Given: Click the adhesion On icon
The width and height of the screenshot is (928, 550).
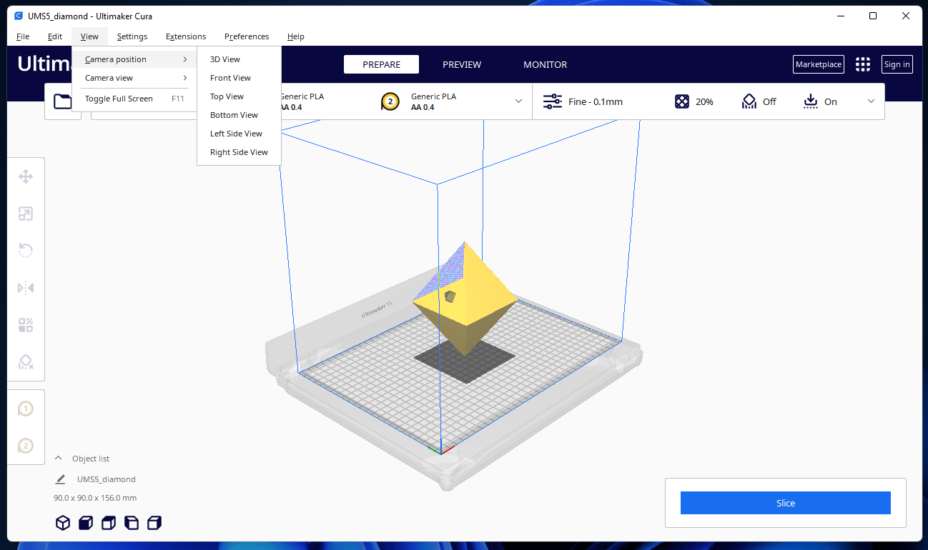Looking at the screenshot, I should pos(811,101).
